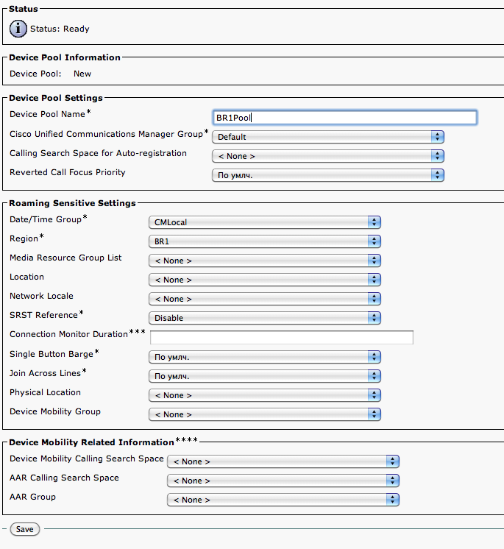Expand the Device Mobility Group dropdown

click(265, 414)
